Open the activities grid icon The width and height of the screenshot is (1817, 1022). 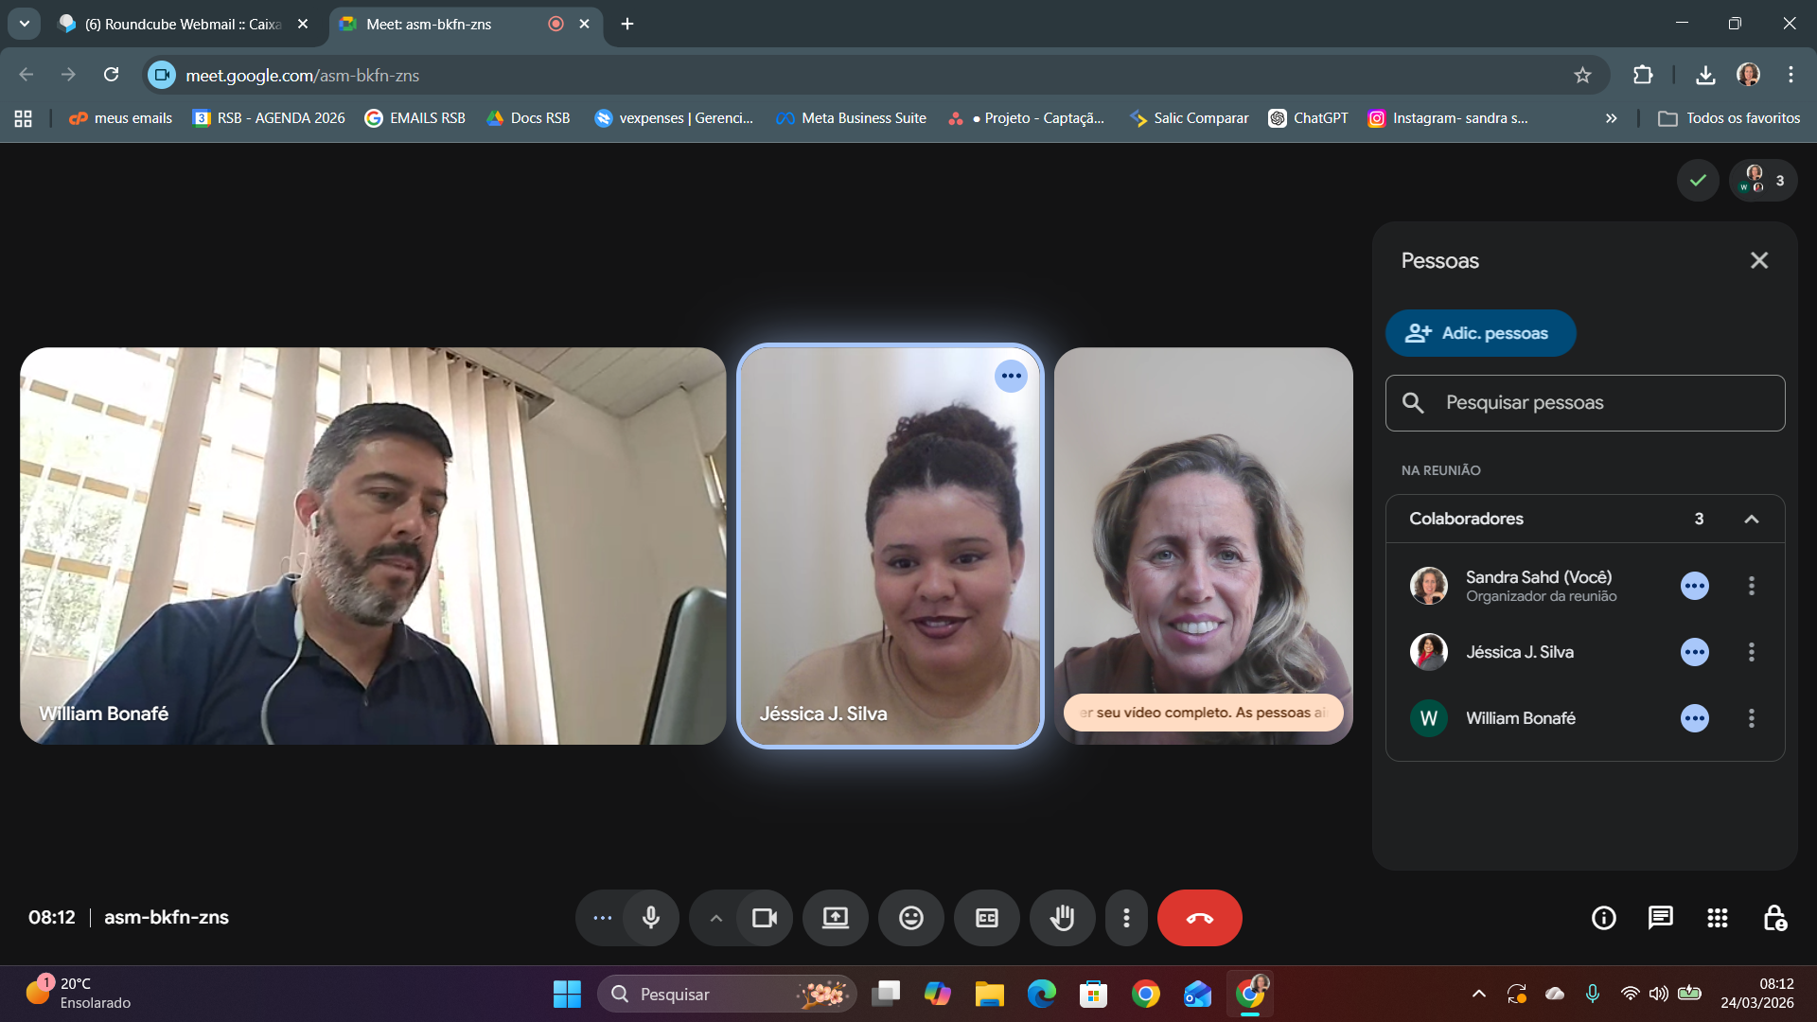[1717, 918]
